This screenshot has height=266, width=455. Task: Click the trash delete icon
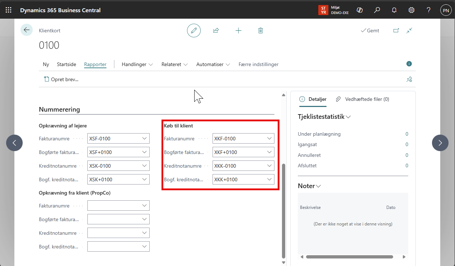point(260,31)
